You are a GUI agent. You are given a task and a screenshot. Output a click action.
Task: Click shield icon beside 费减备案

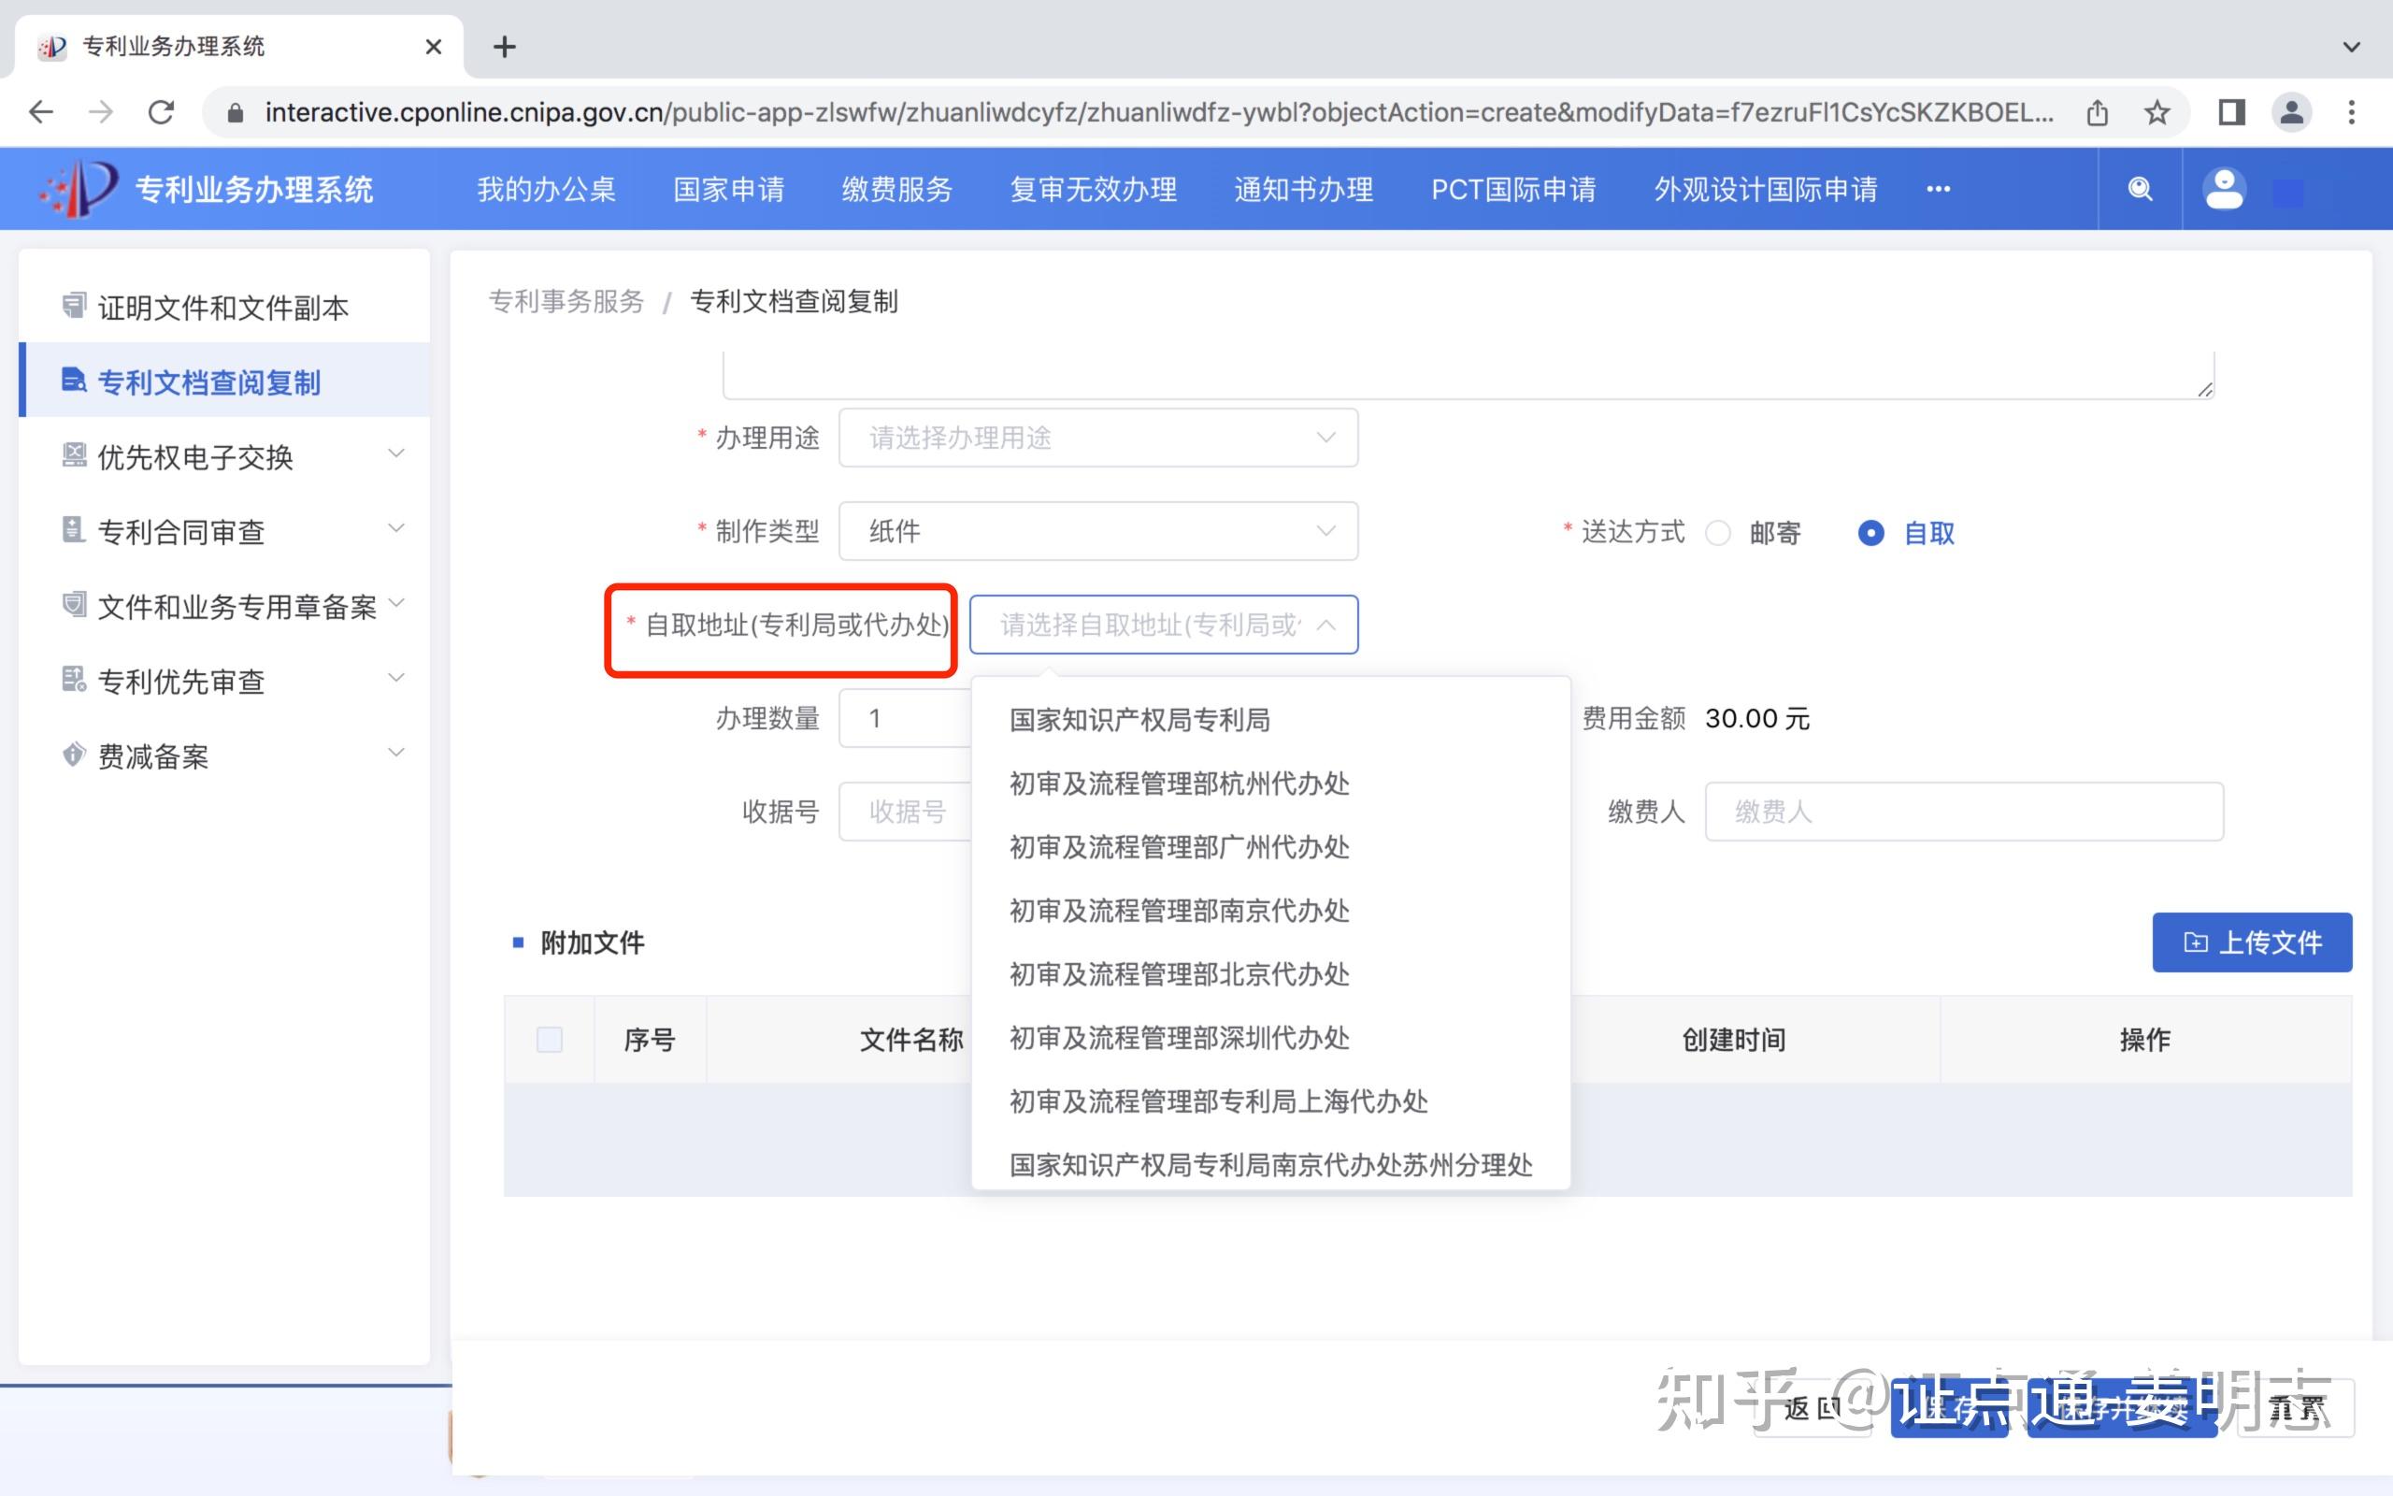click(x=74, y=755)
